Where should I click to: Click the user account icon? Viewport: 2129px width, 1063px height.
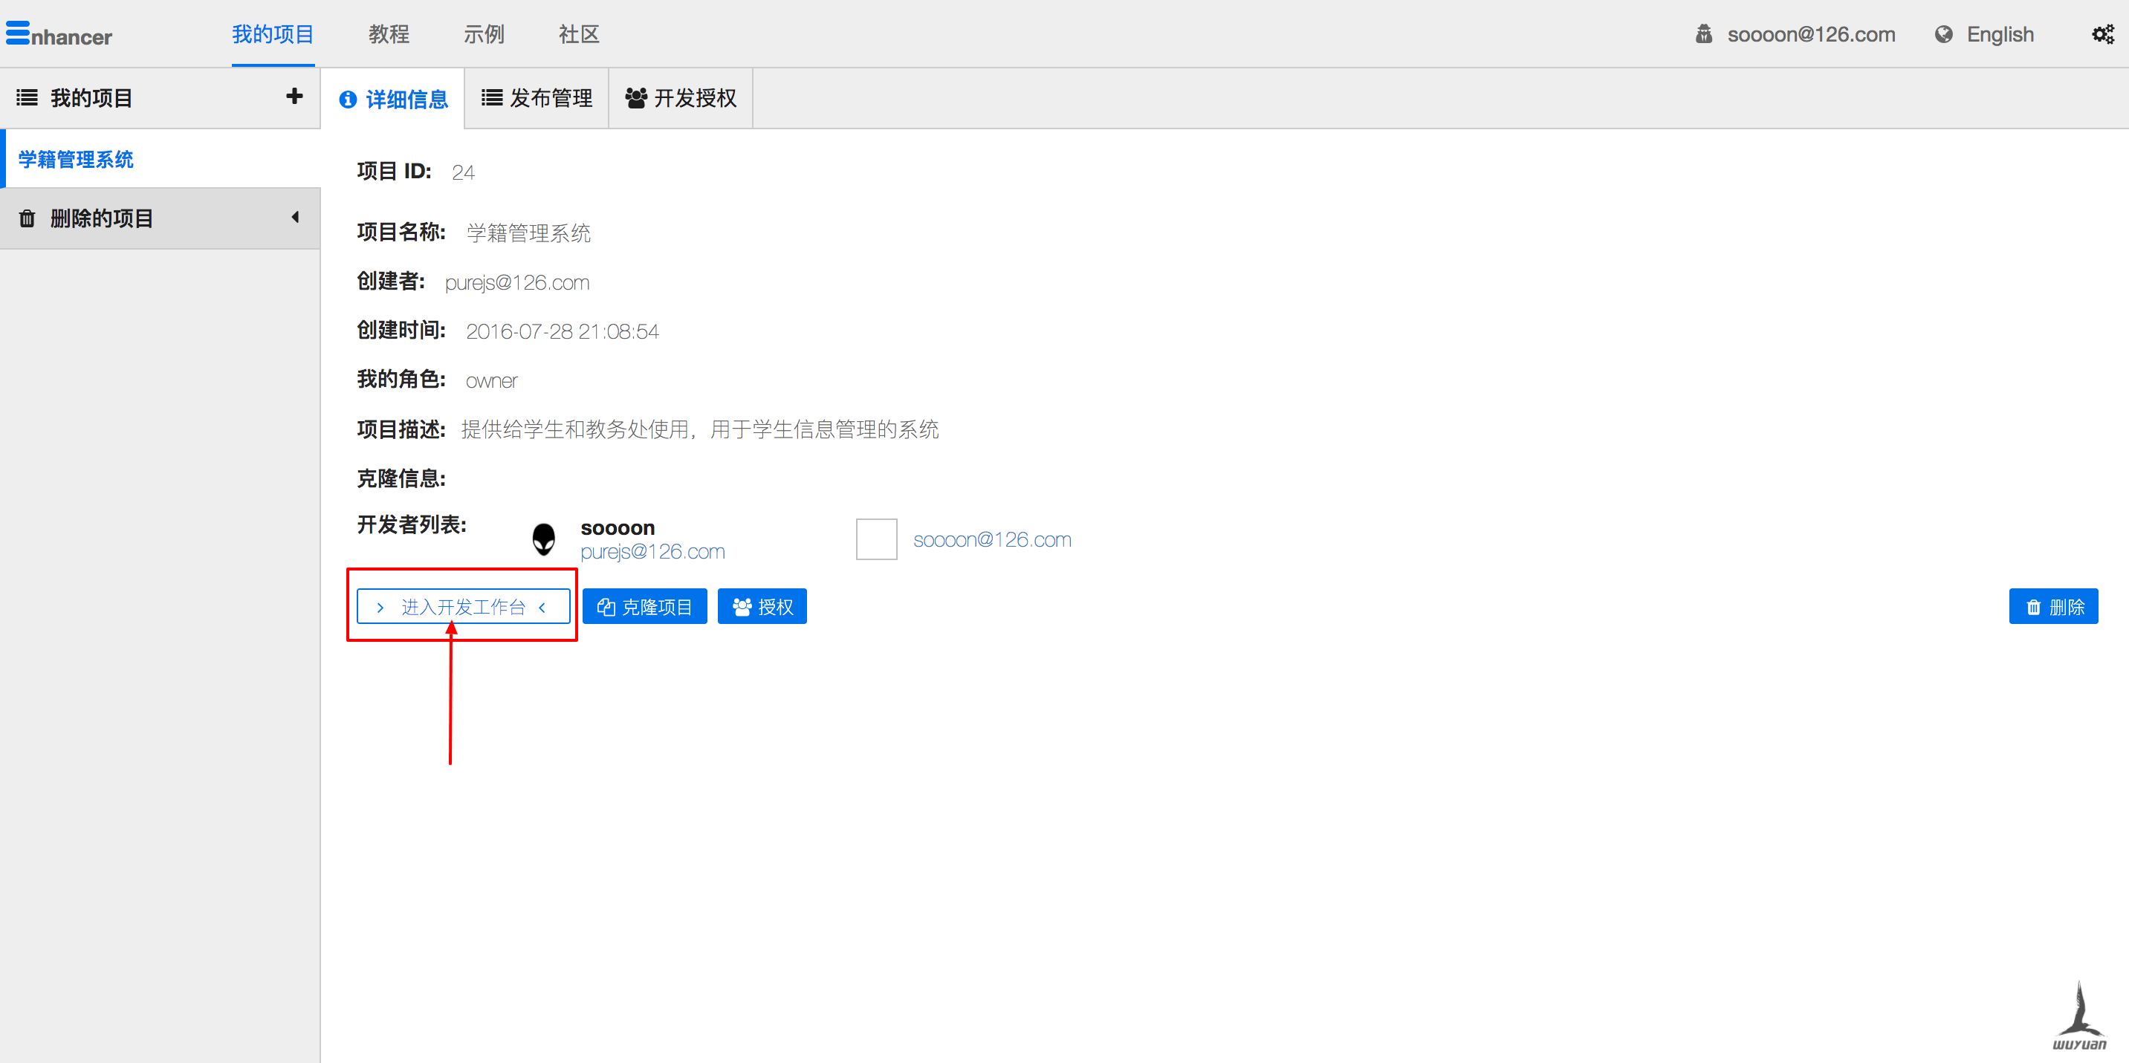point(1703,35)
